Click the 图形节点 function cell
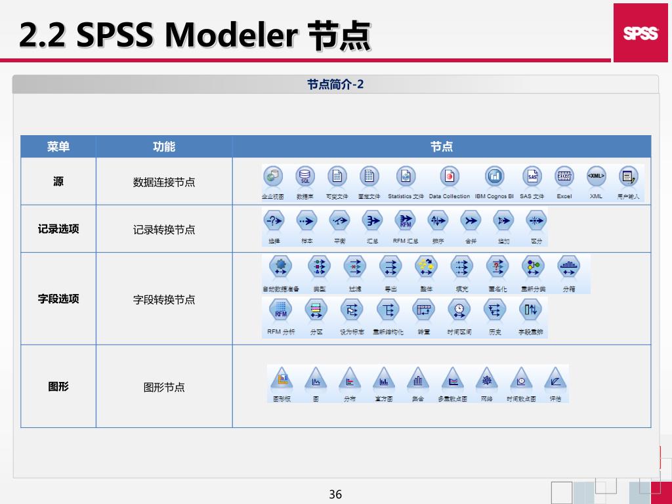The height and width of the screenshot is (504, 672). click(x=164, y=387)
